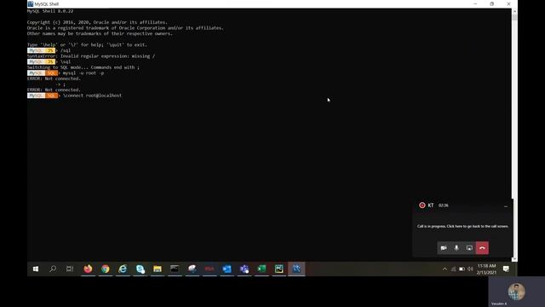Click the participant video thumbnail

coord(517,292)
